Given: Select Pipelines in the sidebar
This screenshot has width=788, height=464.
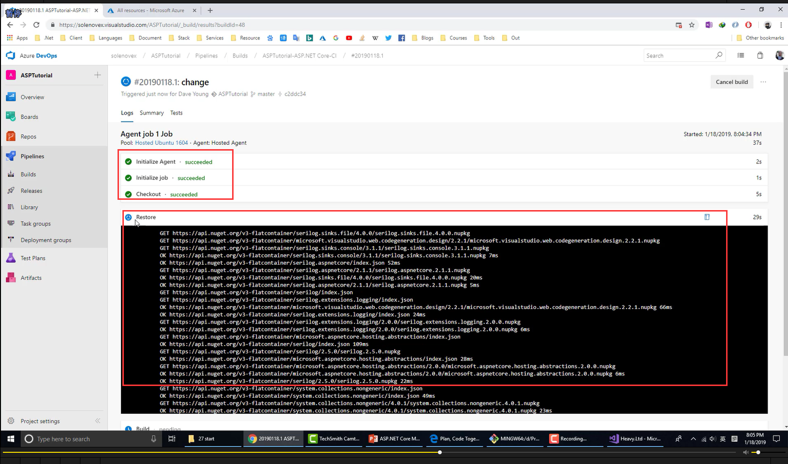Looking at the screenshot, I should pyautogui.click(x=32, y=156).
